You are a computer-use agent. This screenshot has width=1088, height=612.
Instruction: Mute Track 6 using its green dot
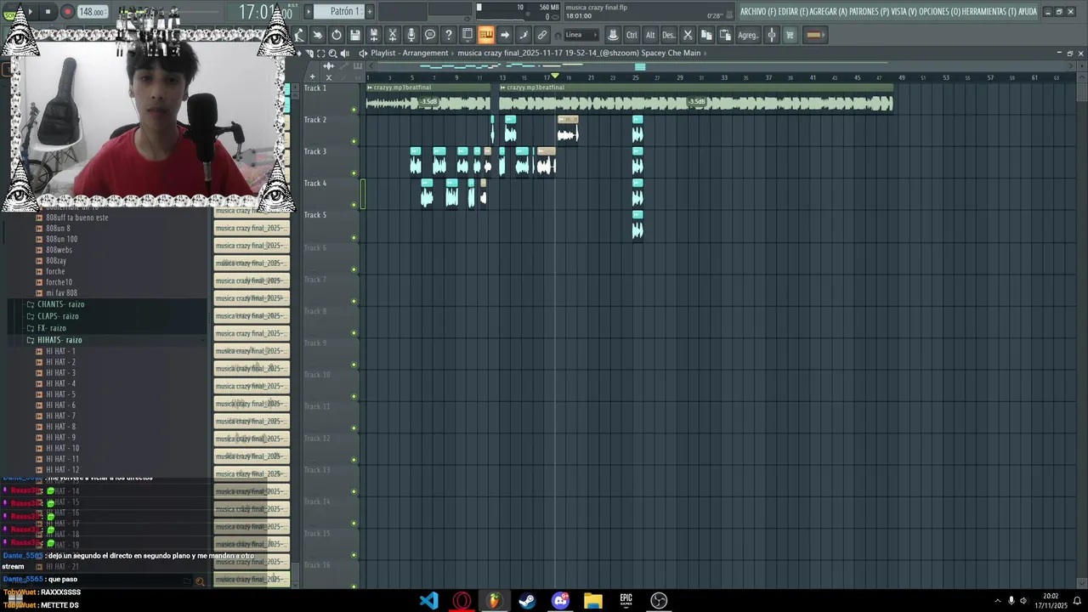(354, 269)
